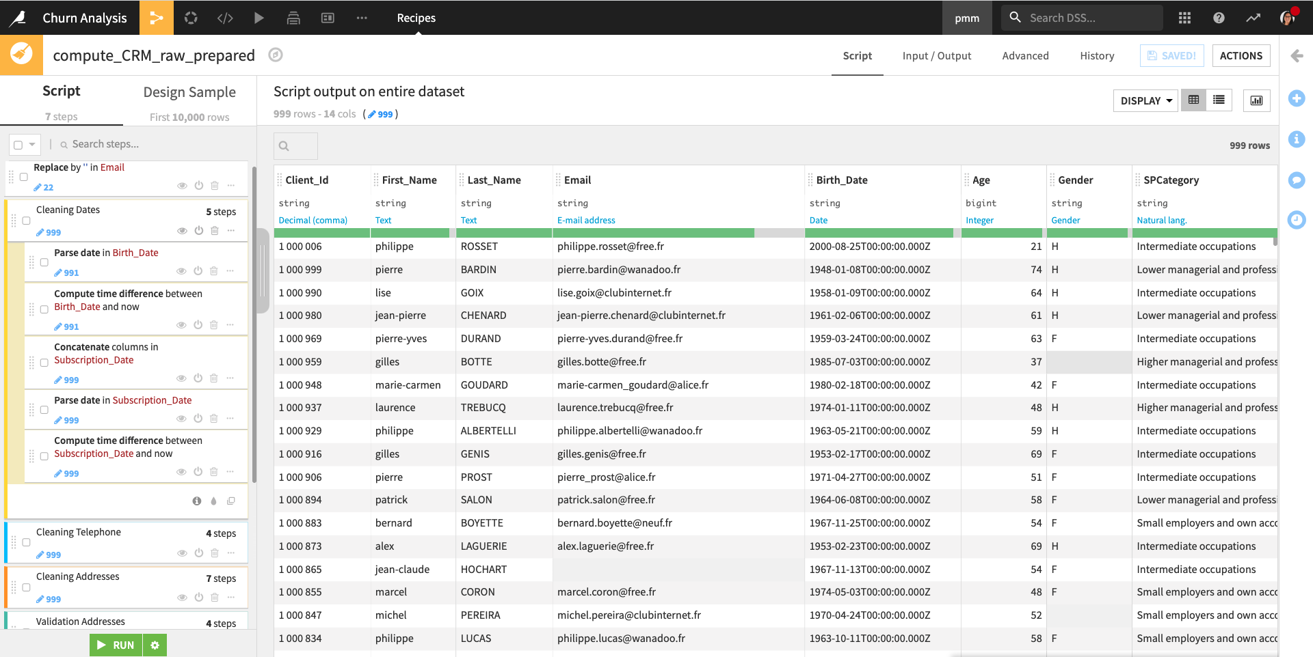This screenshot has height=657, width=1313.
Task: Open the Flow view from the top navbar
Action: [157, 18]
